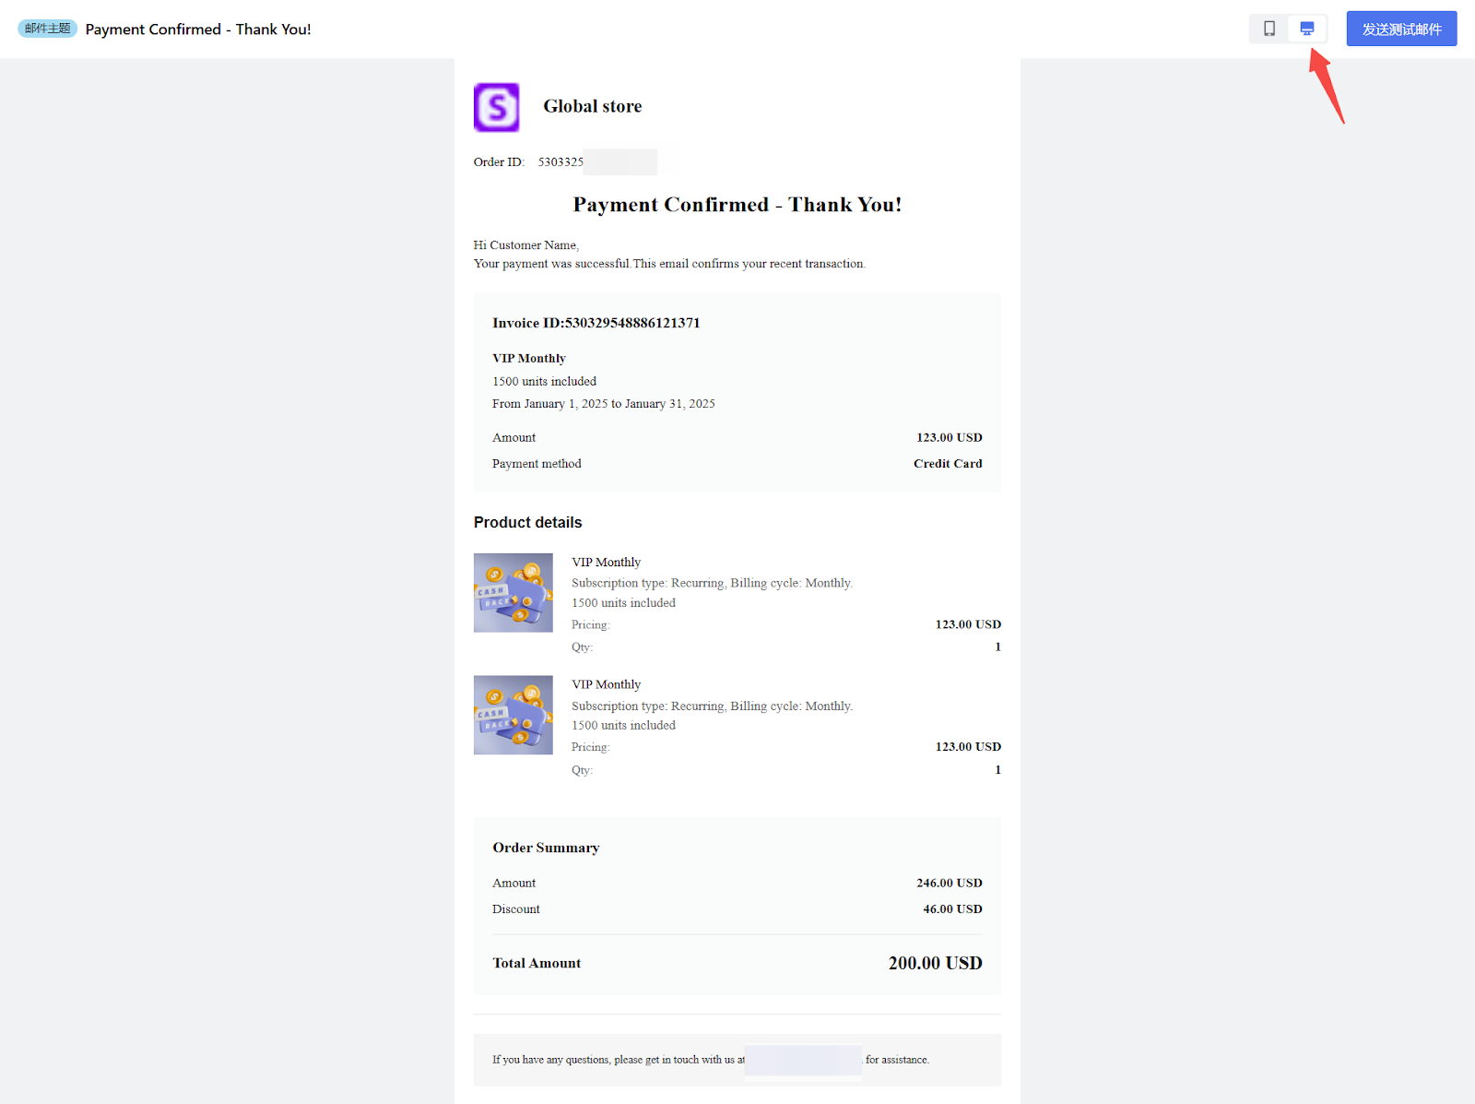This screenshot has width=1475, height=1104.
Task: Open the second VIP Monthly product thumbnail
Action: pos(513,715)
